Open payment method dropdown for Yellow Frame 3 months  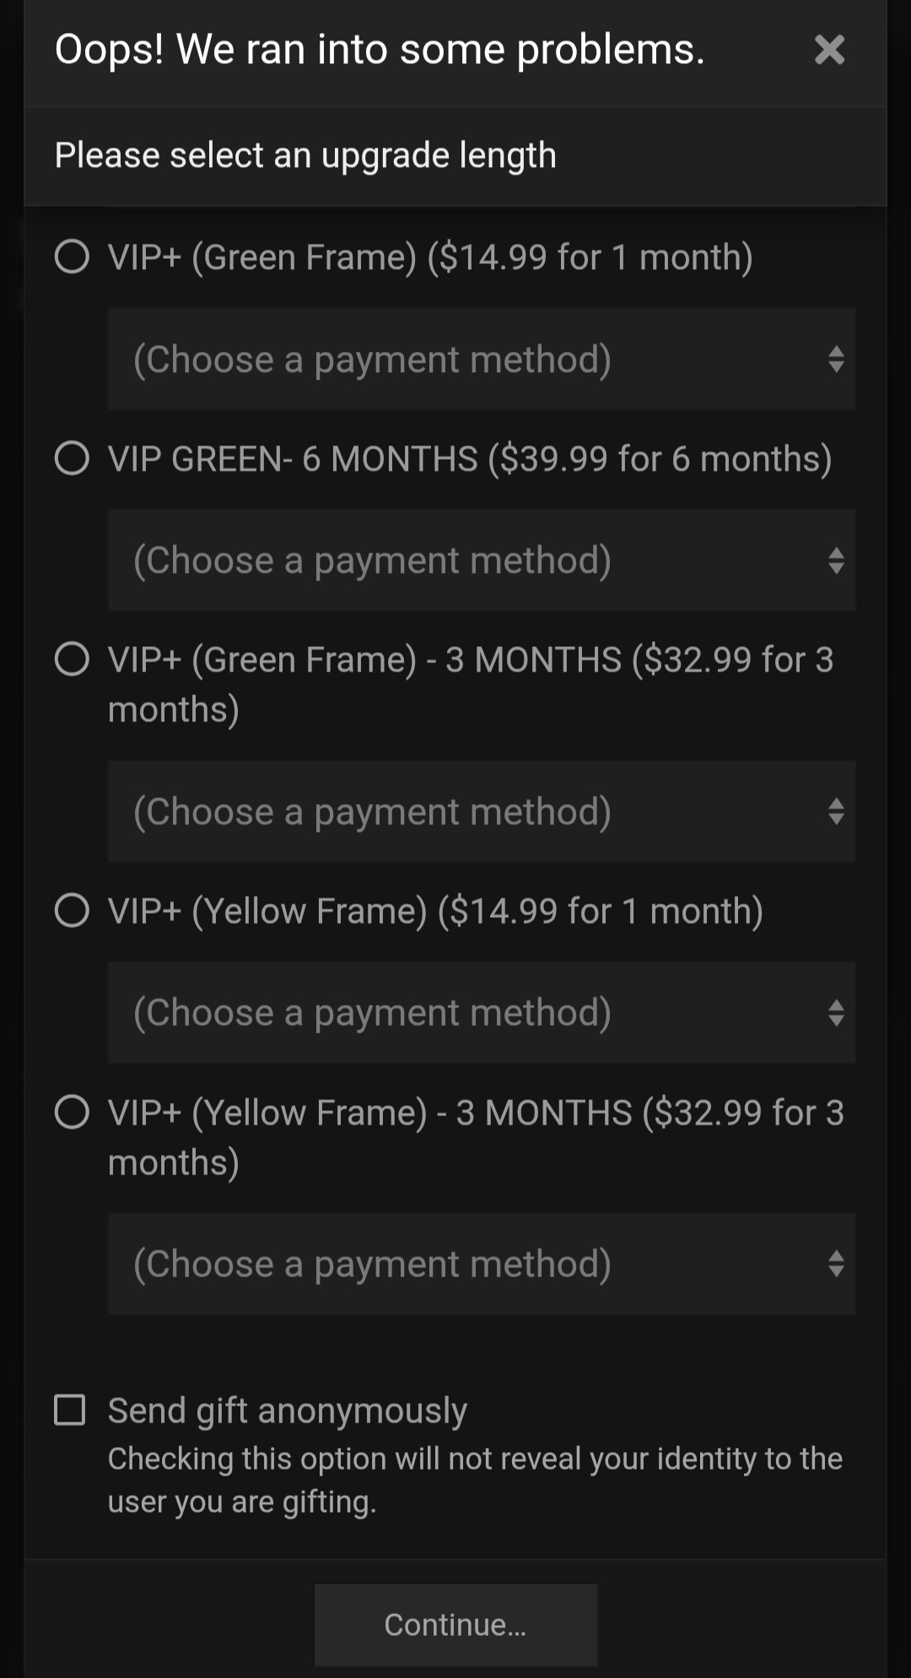pyautogui.click(x=481, y=1264)
